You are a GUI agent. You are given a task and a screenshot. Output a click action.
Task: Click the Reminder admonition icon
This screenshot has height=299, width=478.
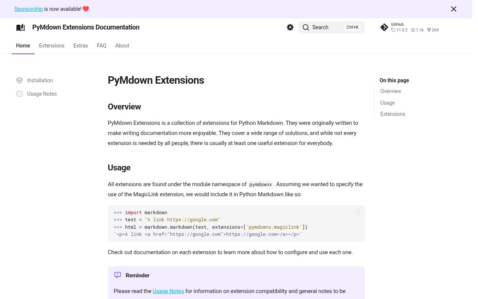coord(118,275)
